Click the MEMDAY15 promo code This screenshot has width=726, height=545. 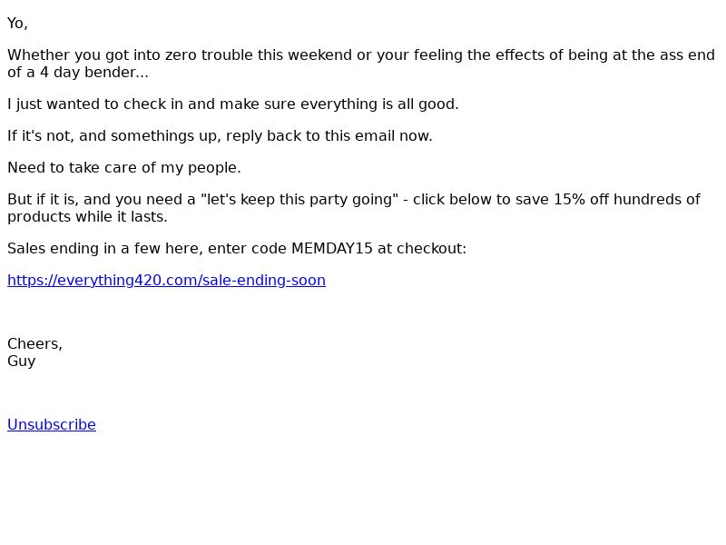click(x=331, y=249)
